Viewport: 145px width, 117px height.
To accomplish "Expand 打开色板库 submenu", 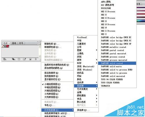I will tap(57, 110).
